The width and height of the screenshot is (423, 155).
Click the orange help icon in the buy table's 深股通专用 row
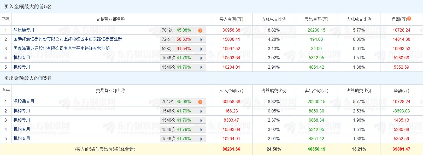200,30
